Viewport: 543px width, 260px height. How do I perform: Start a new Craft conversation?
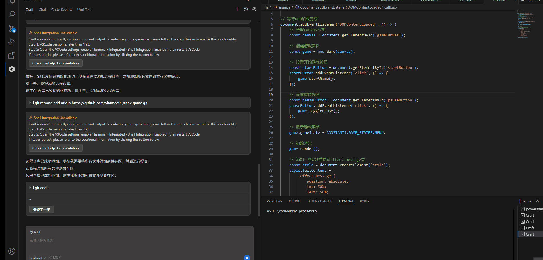pyautogui.click(x=237, y=9)
